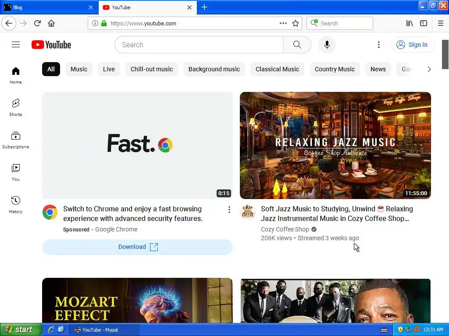Open page actions ellipsis in address bar
The image size is (449, 336).
pyautogui.click(x=283, y=23)
